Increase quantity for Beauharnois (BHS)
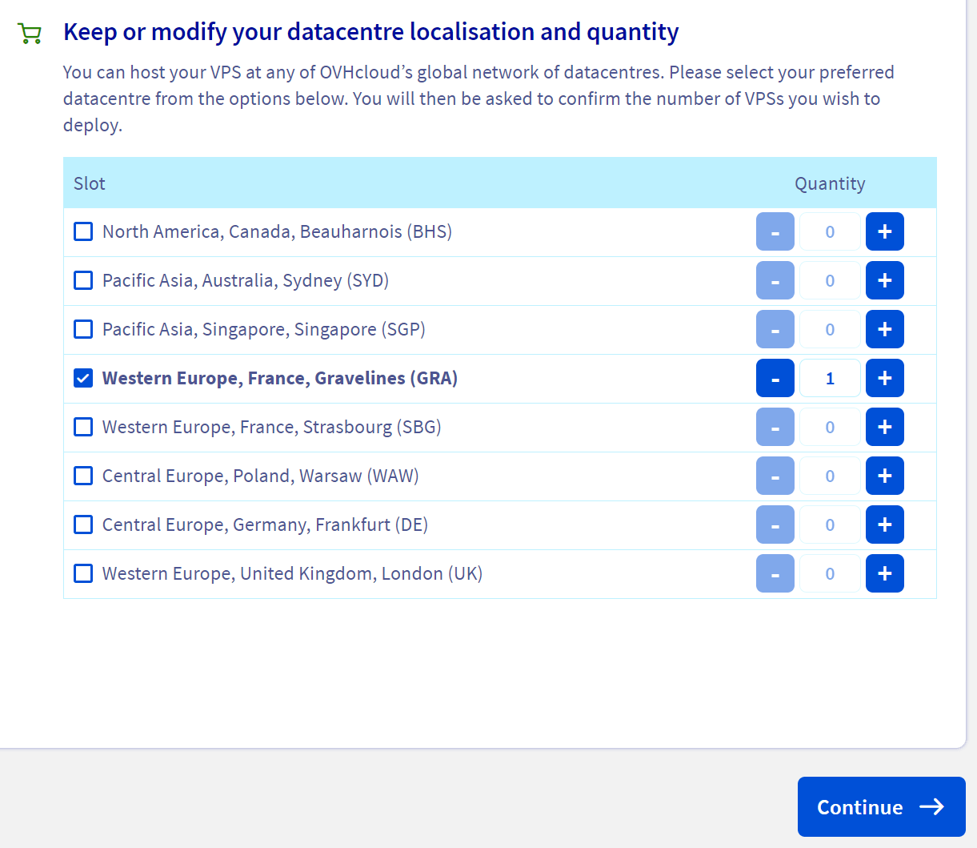Screen dimensions: 977x848 885,231
